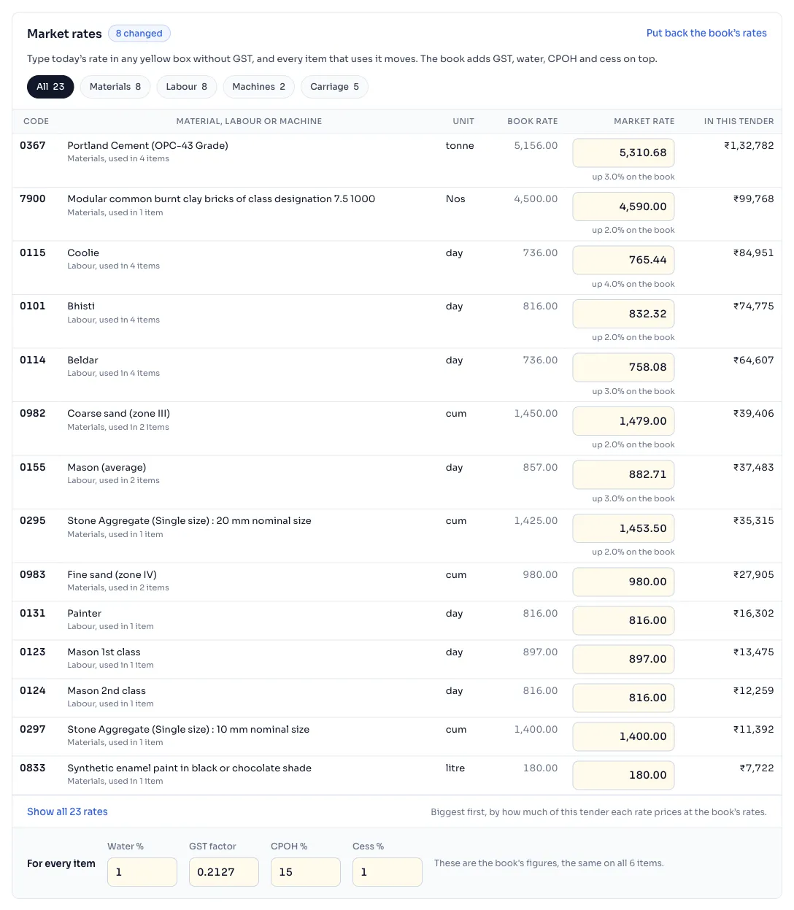Click Coarse sand (zone III) name

tap(119, 413)
